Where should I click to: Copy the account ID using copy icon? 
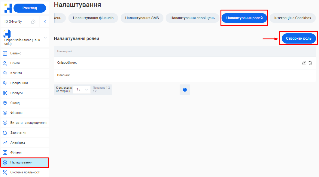tap(33, 22)
